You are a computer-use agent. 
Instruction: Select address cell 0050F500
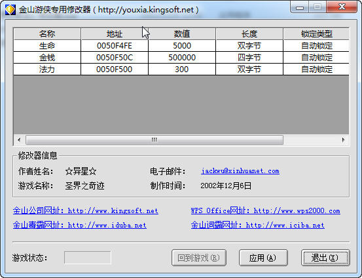[115, 69]
